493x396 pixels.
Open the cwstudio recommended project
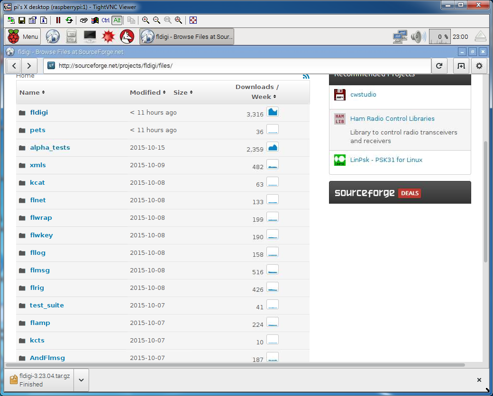click(x=363, y=95)
